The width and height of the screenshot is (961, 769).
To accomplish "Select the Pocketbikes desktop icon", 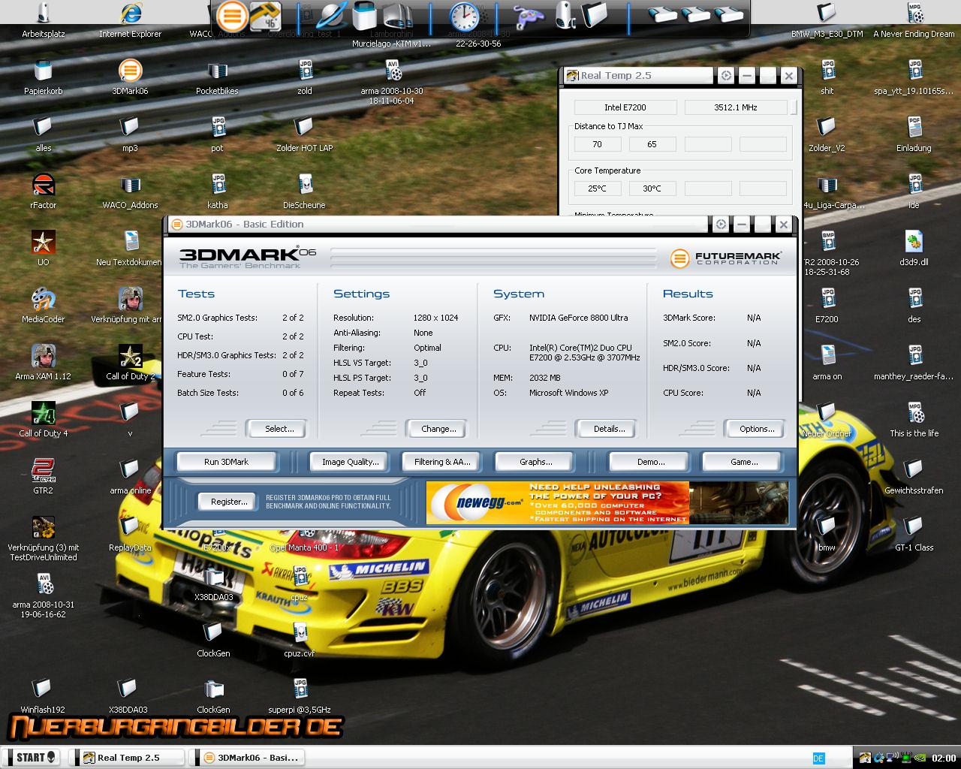I will tap(217, 77).
